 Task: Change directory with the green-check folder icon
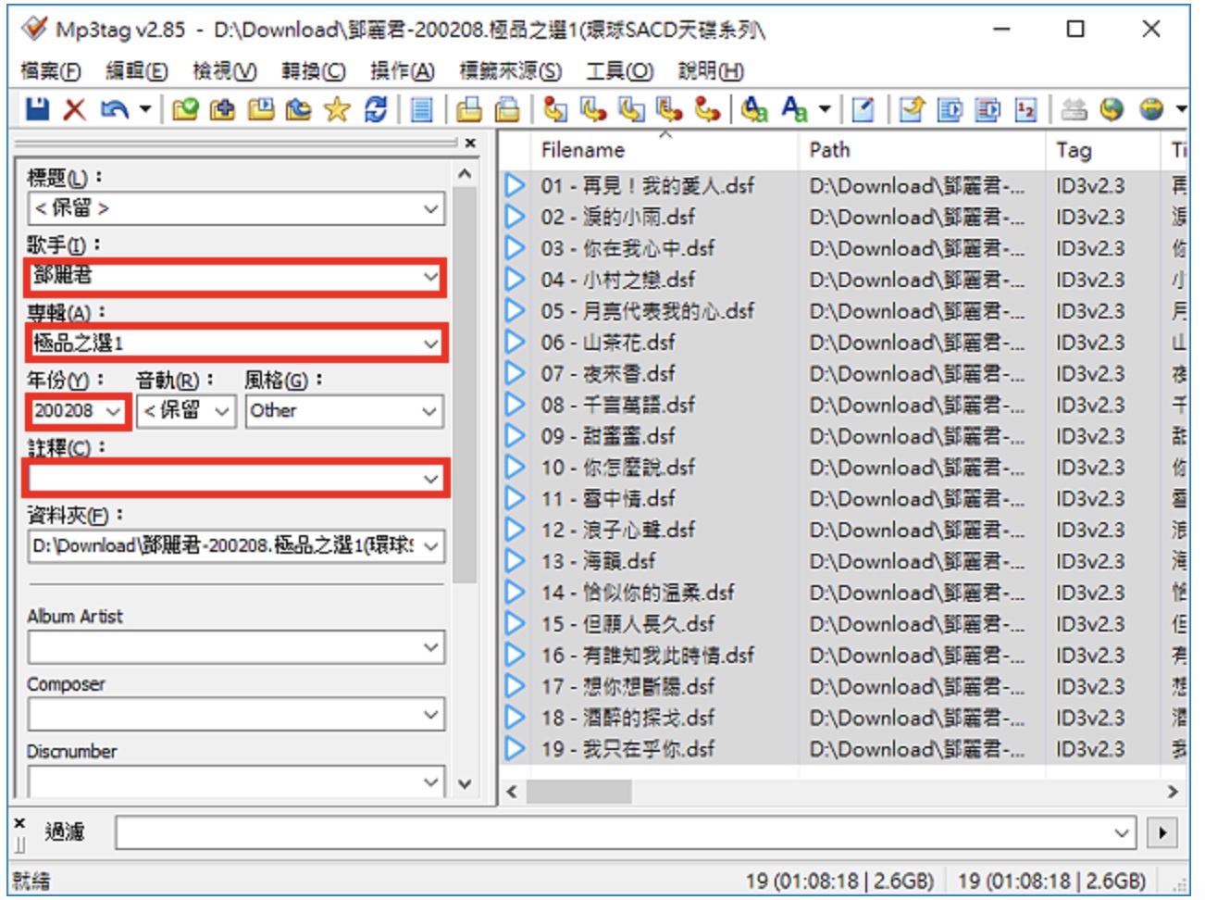pyautogui.click(x=185, y=109)
